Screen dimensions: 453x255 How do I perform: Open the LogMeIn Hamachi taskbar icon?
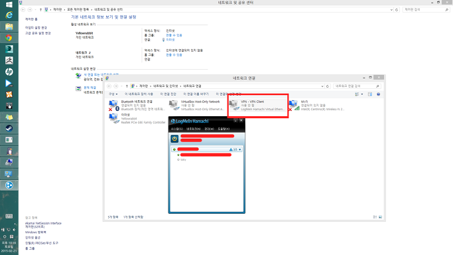point(9,185)
